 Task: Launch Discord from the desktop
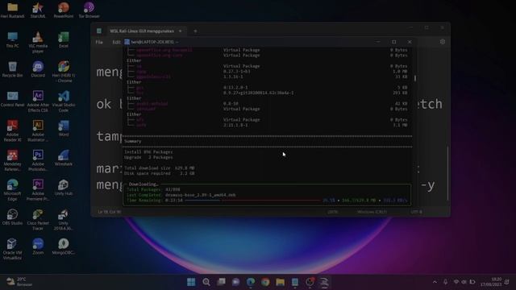pos(38,70)
